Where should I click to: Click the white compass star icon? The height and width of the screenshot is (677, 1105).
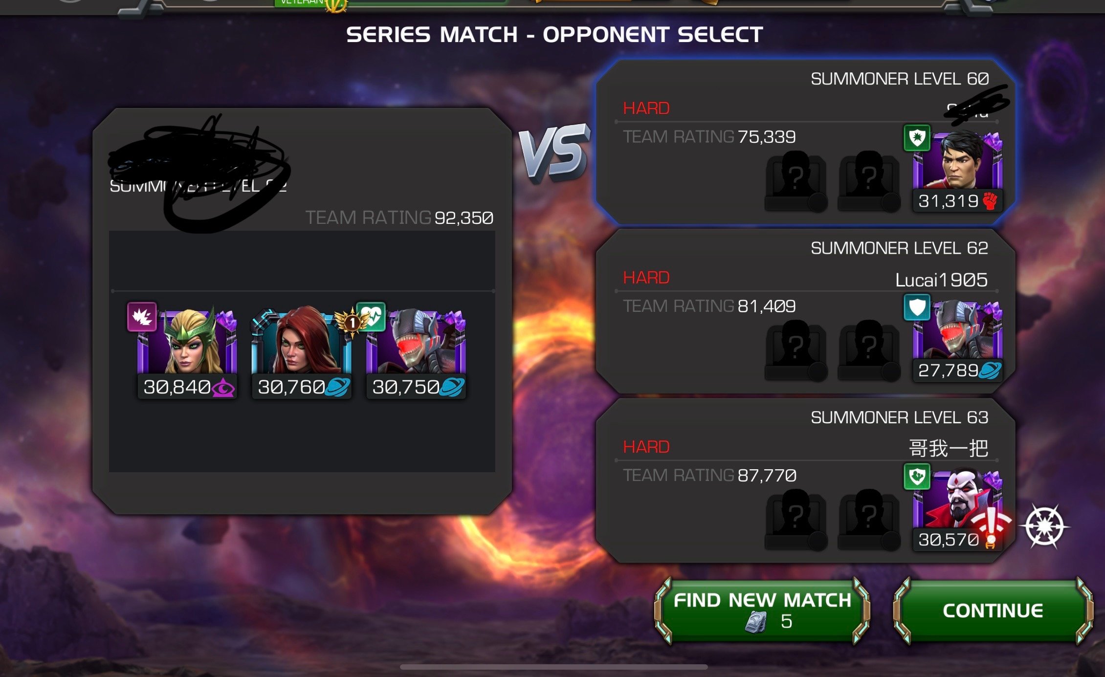coord(1044,526)
